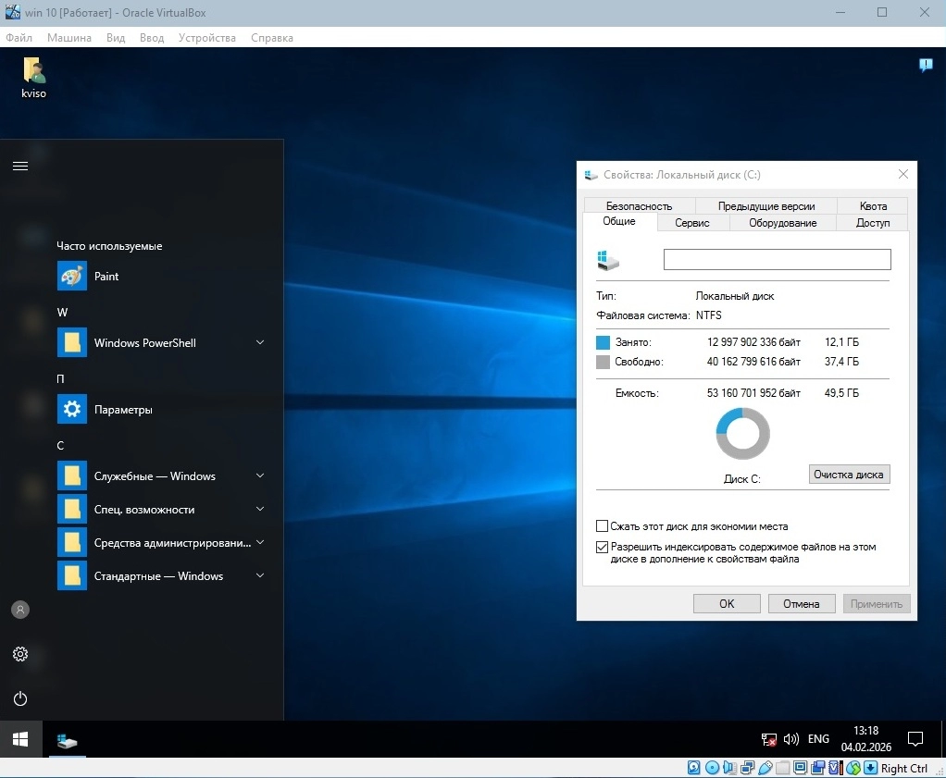Open the Устройства menu in VirtualBox
The height and width of the screenshot is (778, 946).
click(x=205, y=38)
